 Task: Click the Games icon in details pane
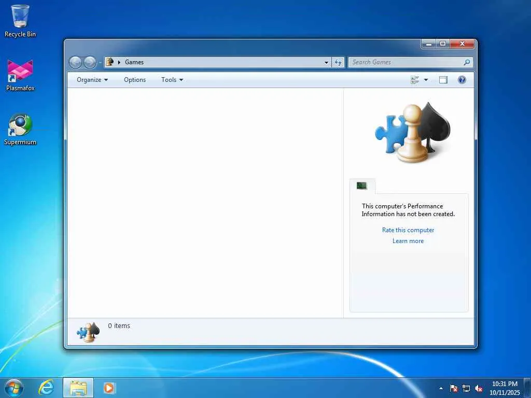(88, 332)
